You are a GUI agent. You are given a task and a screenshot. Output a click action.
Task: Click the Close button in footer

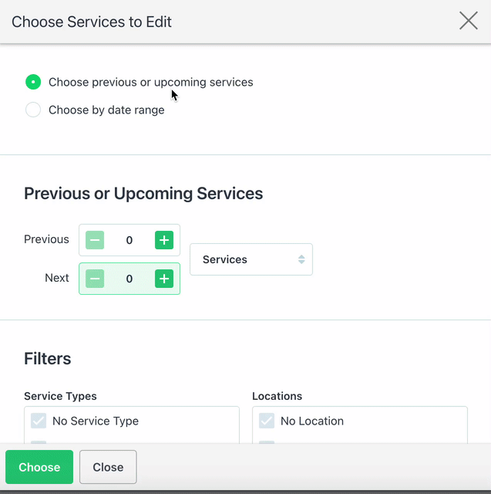pyautogui.click(x=108, y=467)
